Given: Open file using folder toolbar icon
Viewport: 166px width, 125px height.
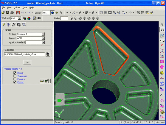Looking at the screenshot, I should pos(3,13).
